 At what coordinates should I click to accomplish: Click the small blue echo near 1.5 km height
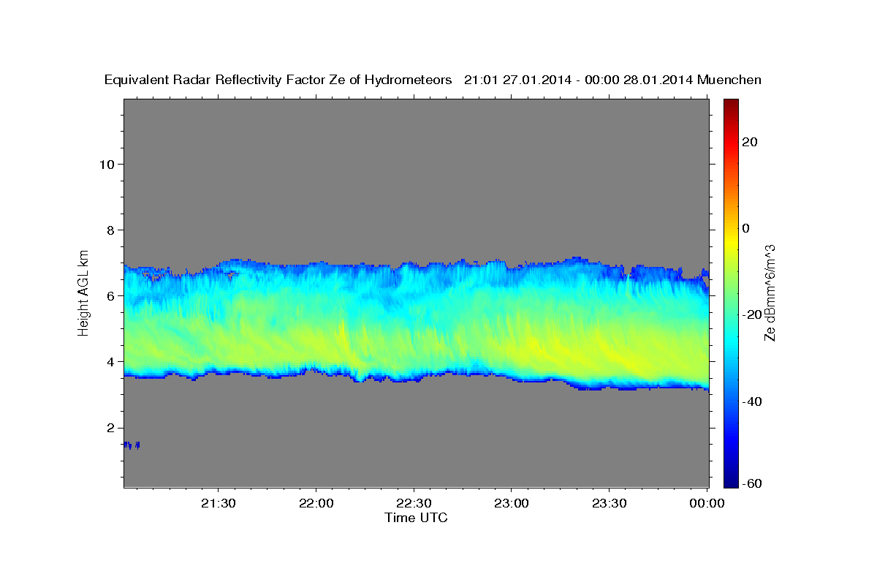[x=132, y=445]
